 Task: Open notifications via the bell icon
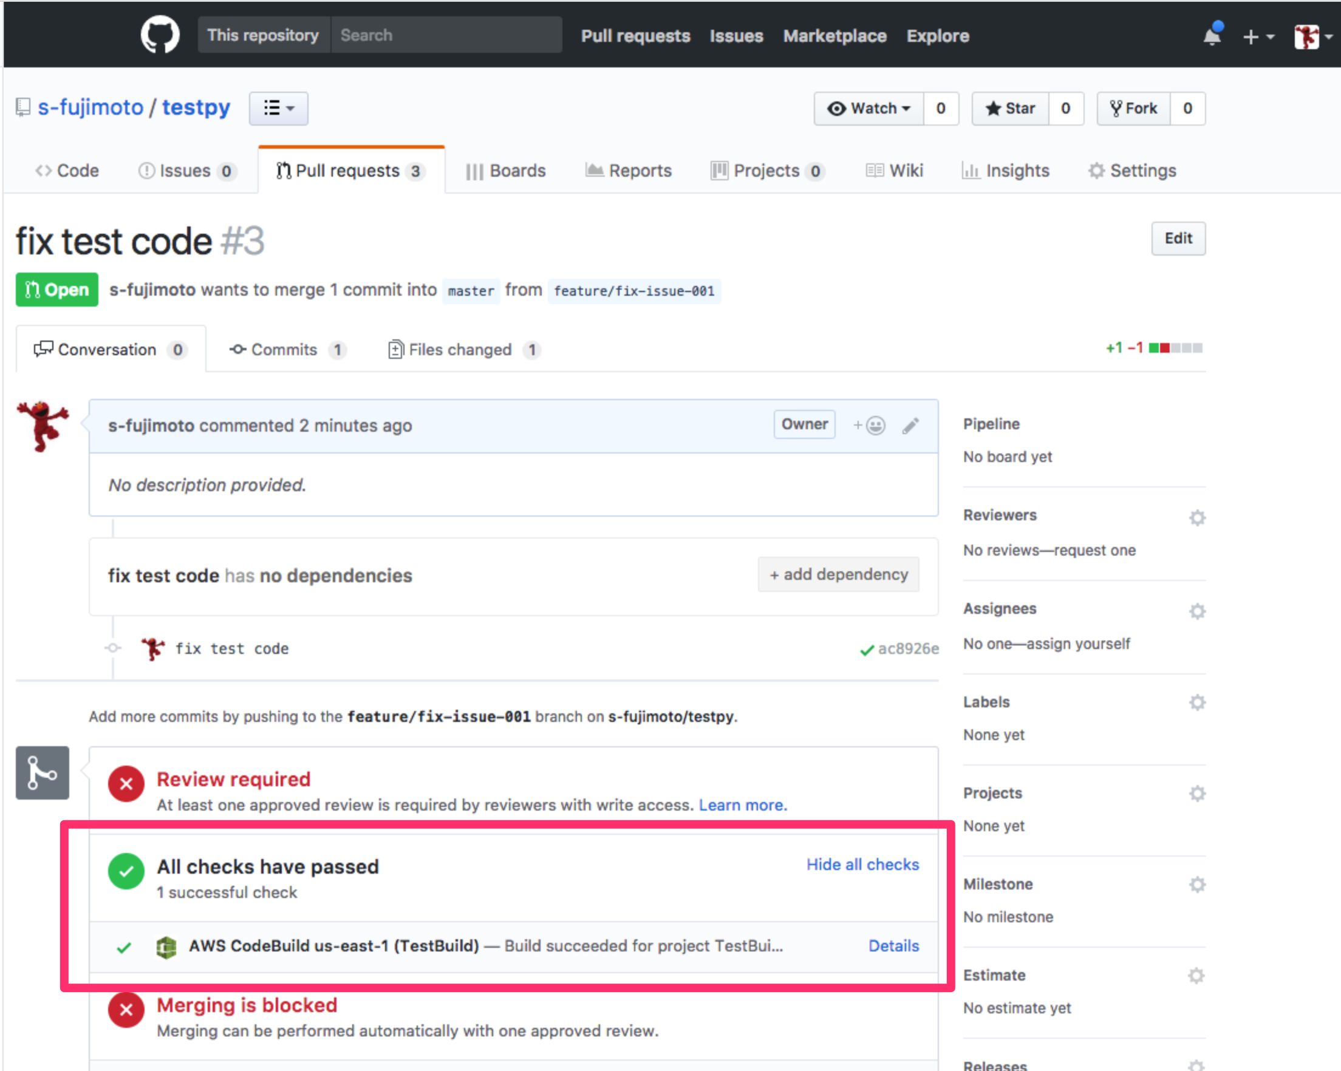[x=1212, y=36]
